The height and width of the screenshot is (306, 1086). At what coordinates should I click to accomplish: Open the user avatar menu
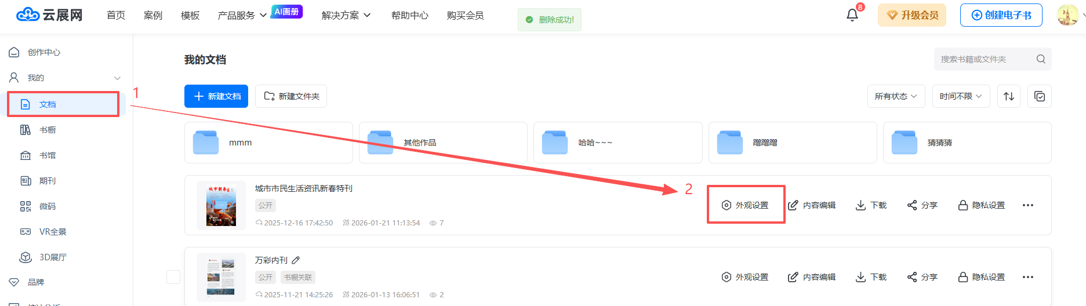coord(1067,15)
